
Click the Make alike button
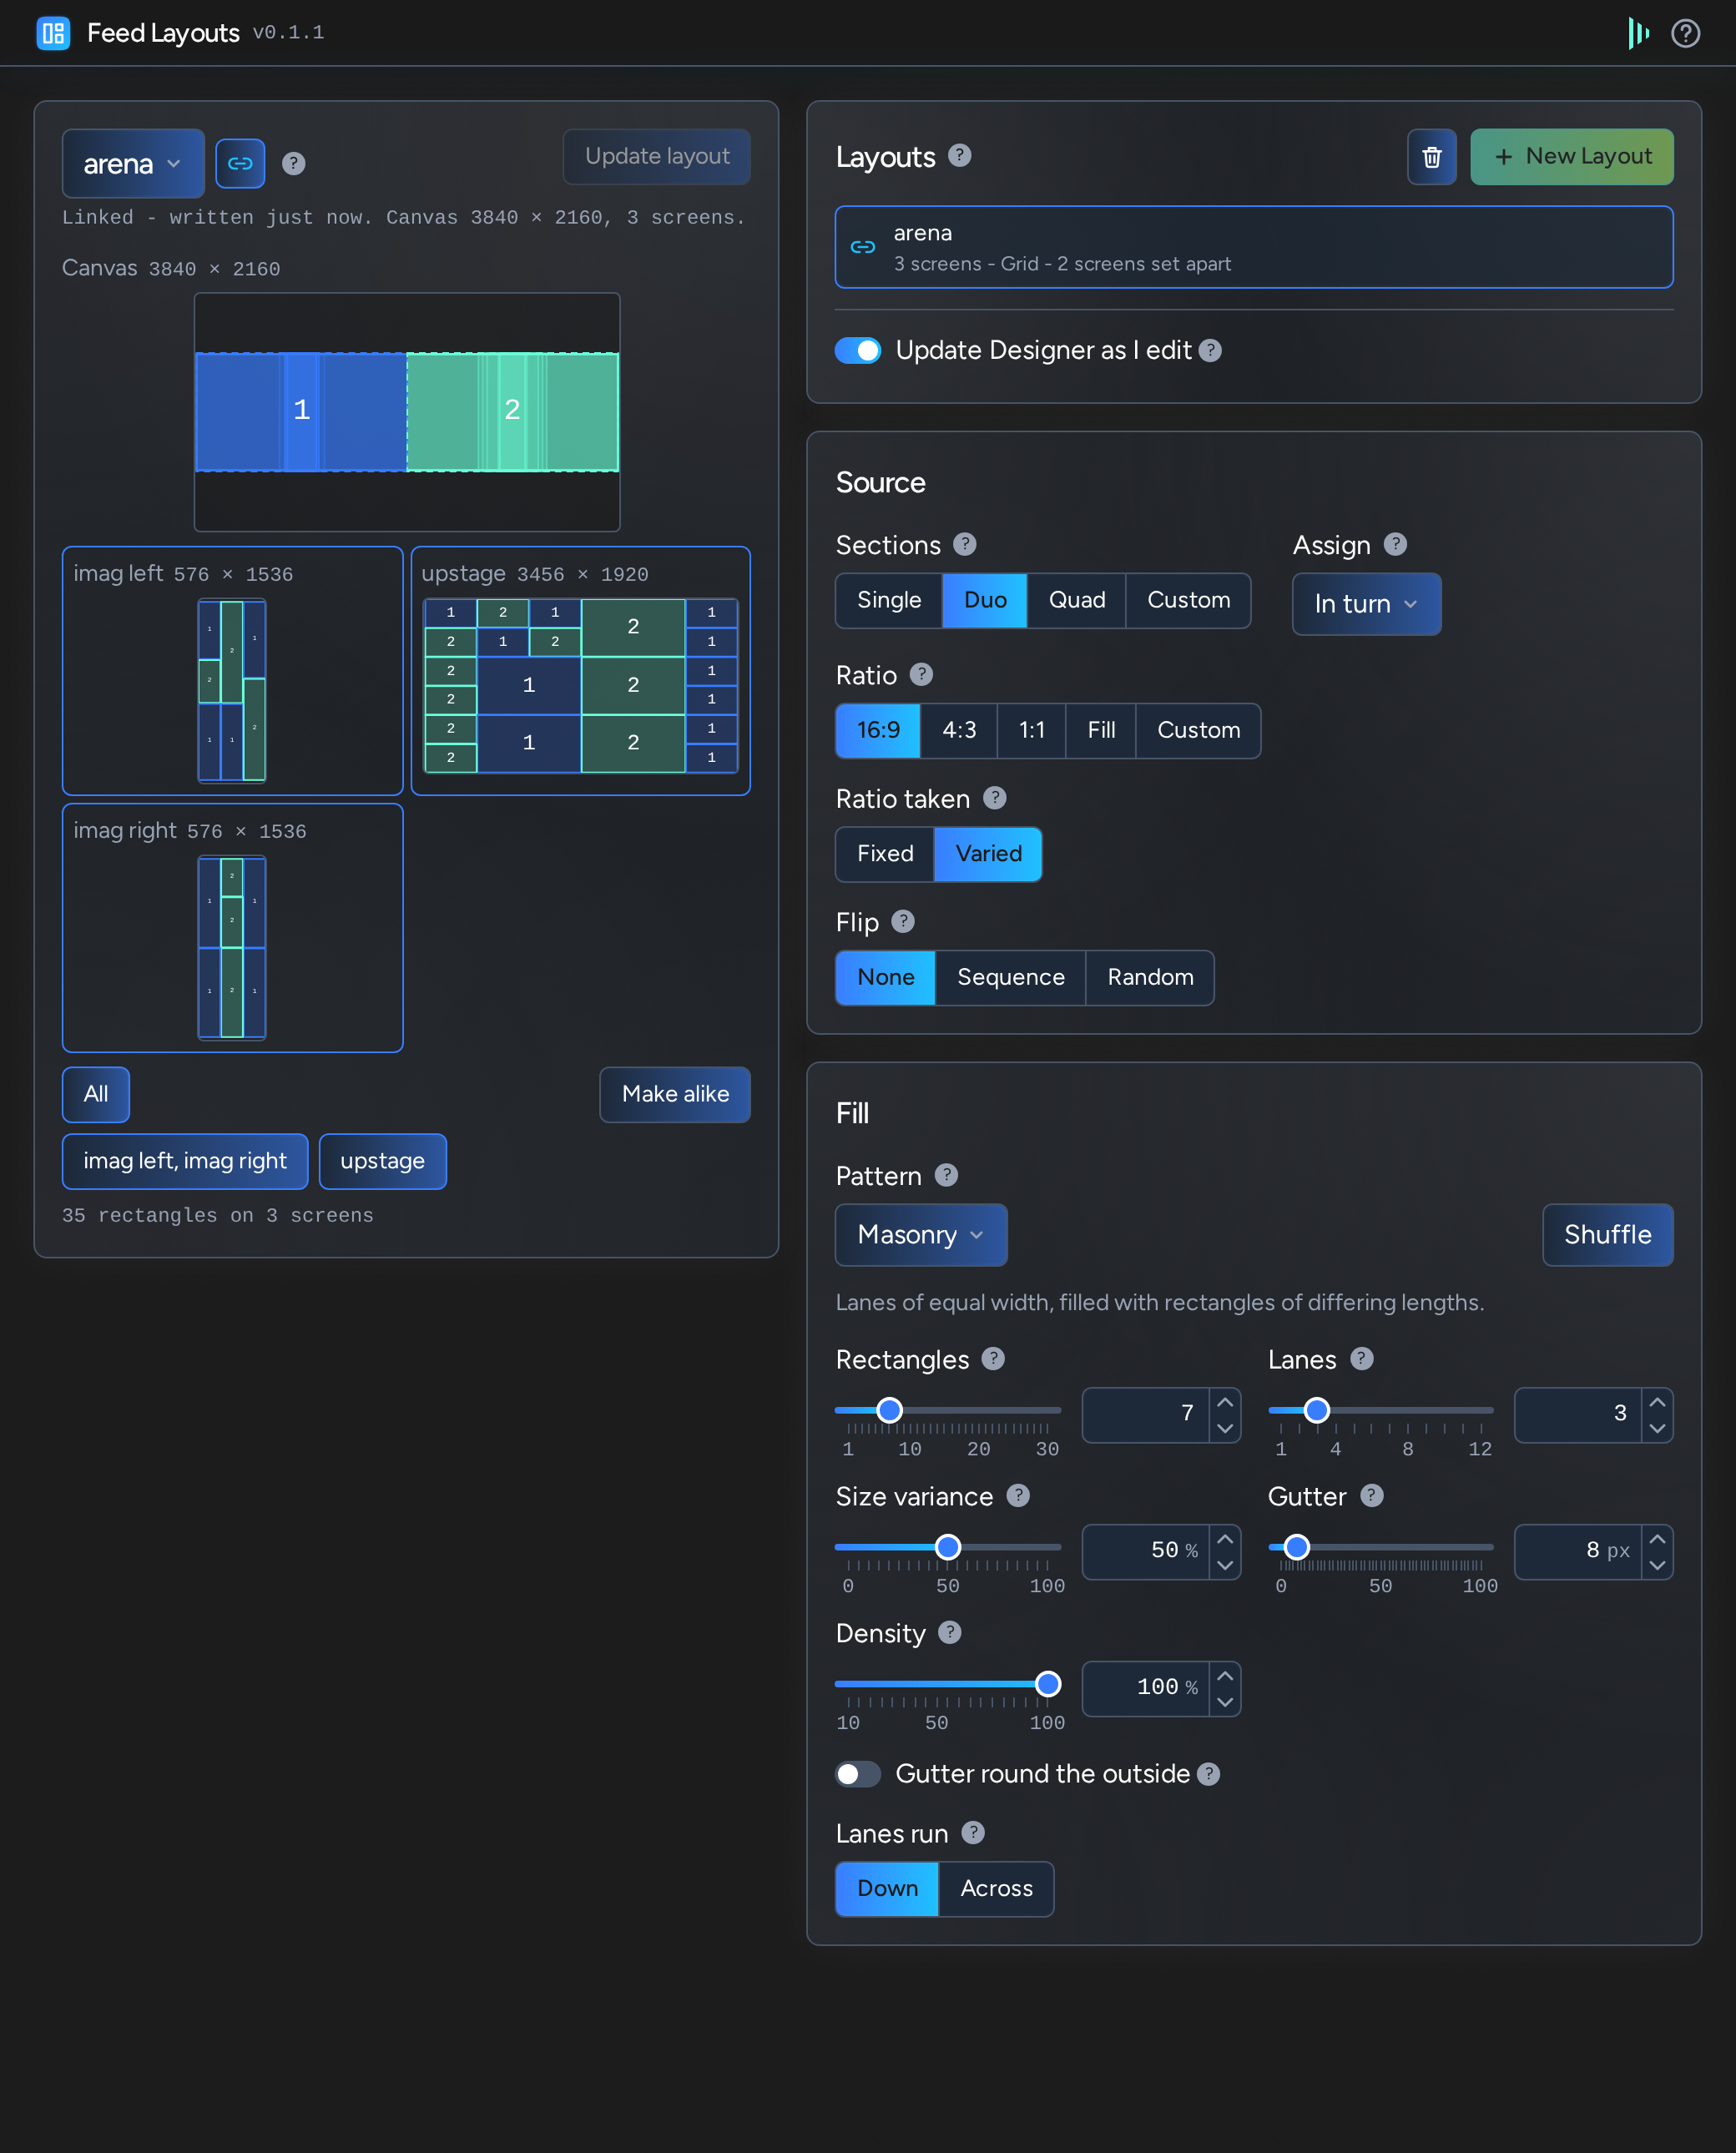tap(675, 1095)
